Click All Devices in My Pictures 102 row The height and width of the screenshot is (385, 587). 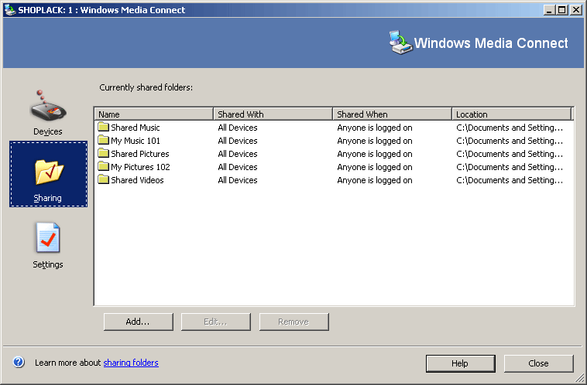click(x=238, y=167)
